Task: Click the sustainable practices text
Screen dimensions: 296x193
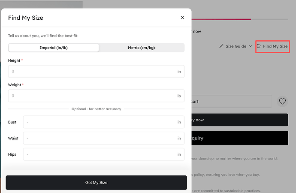Action: (226, 191)
